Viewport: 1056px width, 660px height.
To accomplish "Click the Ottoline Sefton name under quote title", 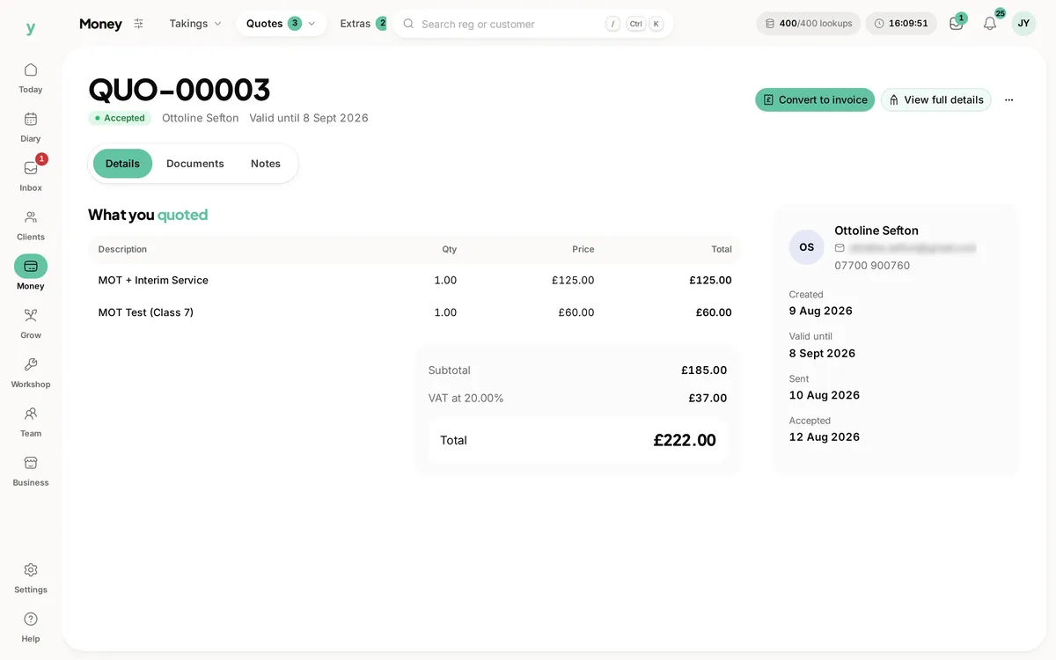I will point(201,118).
